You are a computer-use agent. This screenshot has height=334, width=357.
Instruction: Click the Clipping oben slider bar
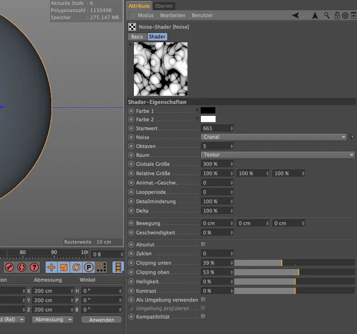click(x=295, y=272)
